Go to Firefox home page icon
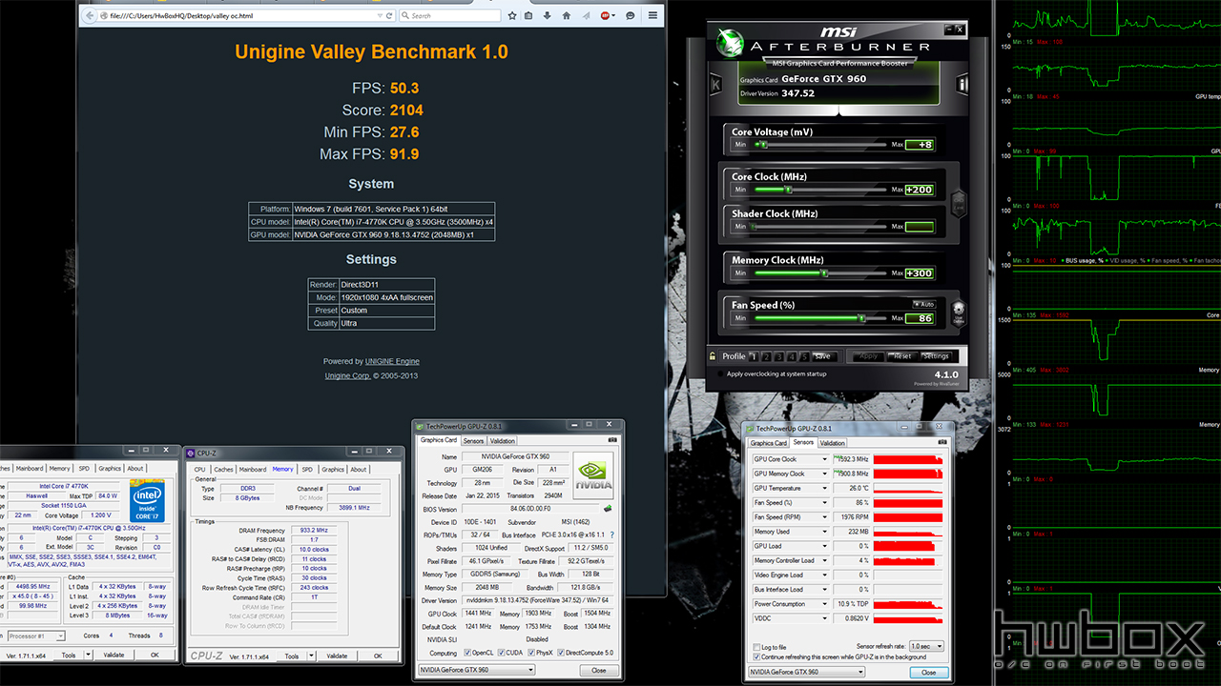1221x686 pixels. (x=565, y=16)
